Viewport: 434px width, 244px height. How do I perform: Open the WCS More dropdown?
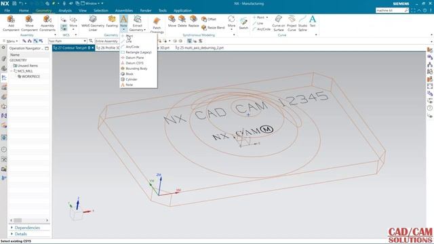pos(73,23)
